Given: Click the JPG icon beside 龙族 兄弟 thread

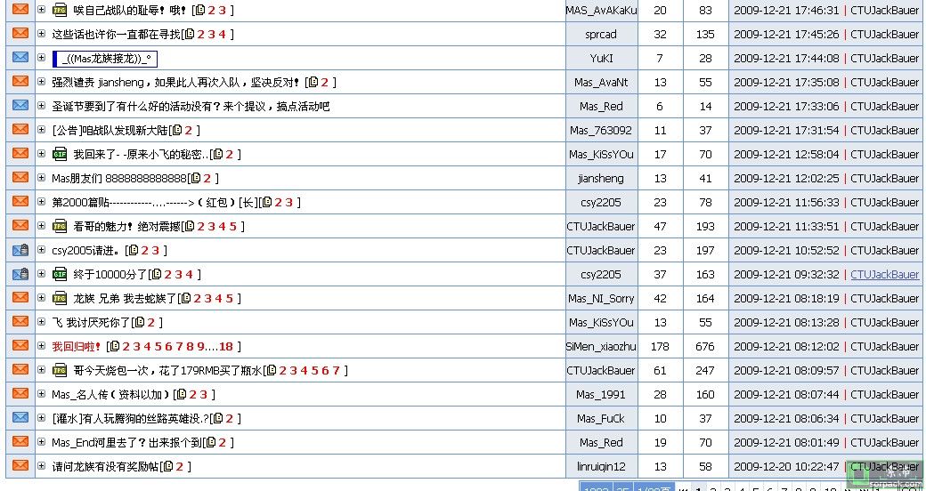Looking at the screenshot, I should [x=60, y=299].
